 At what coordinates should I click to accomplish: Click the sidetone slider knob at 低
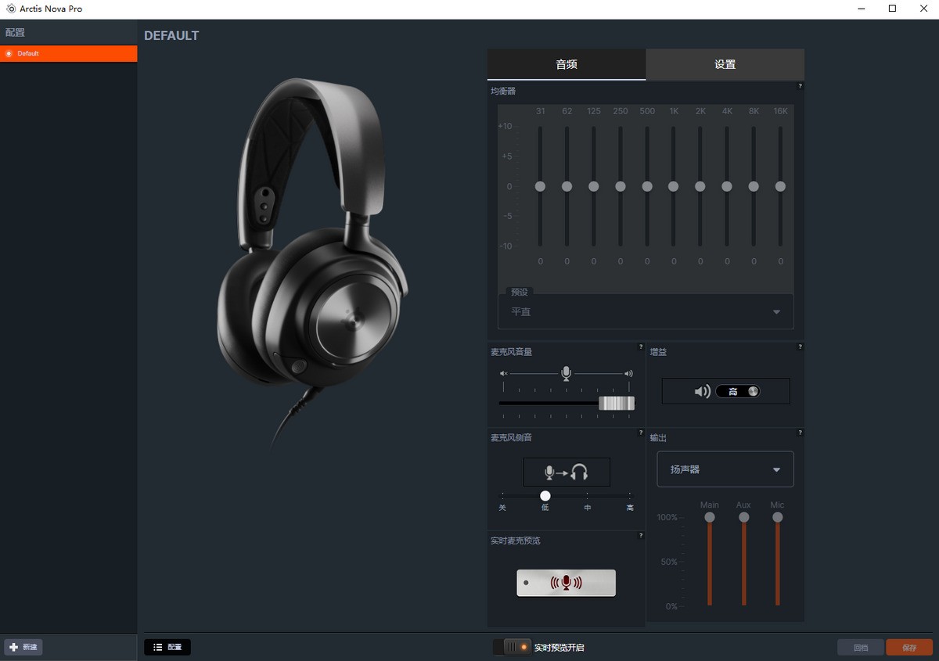coord(545,496)
